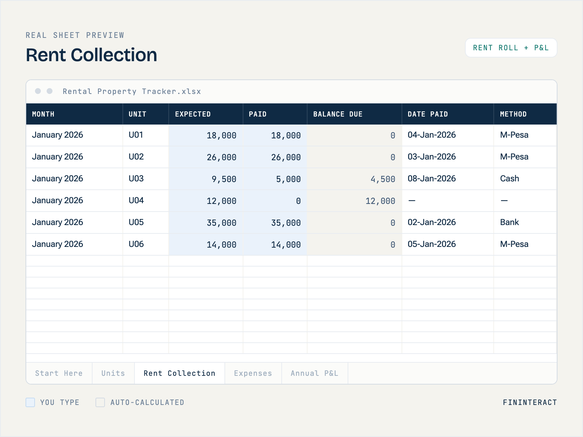Select the DATE PAID column header
583x437 pixels.
448,114
